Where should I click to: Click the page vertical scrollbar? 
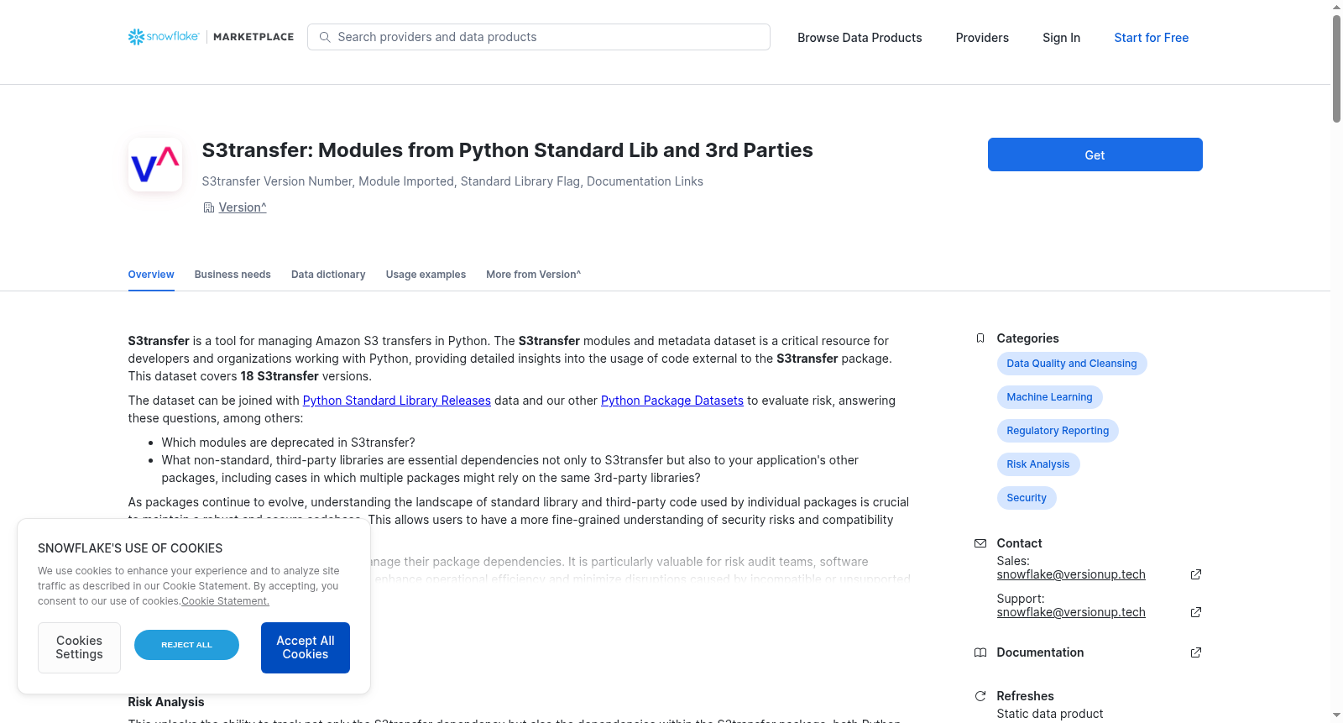[x=1336, y=69]
